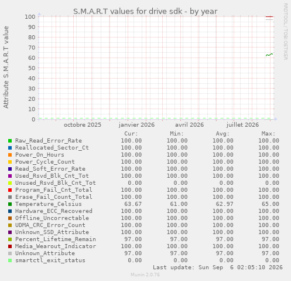Screen dimensions: 291x281
Task: Select the Used_Rsvd_Blk_Cnt_Tot legend label
Action: [52, 176]
